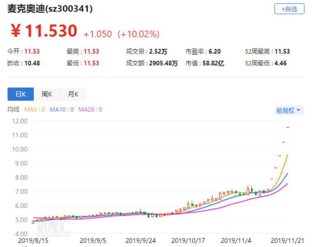Click the 7.00 y-axis label

click(x=21, y=192)
